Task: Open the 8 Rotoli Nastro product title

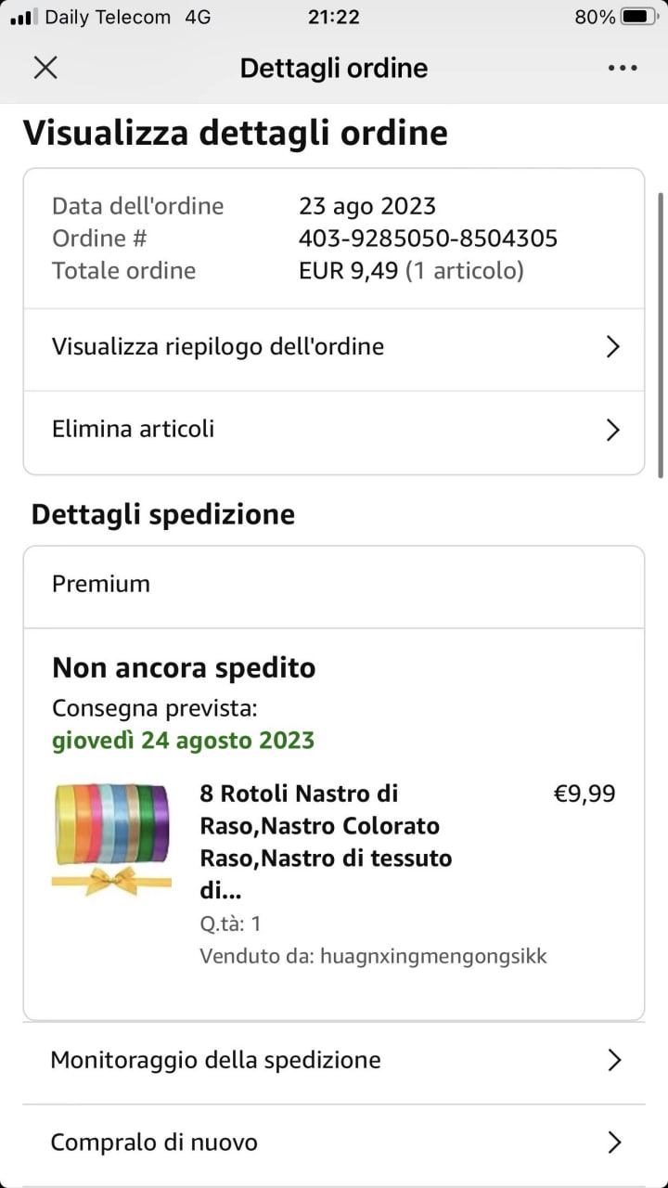Action: [x=326, y=842]
